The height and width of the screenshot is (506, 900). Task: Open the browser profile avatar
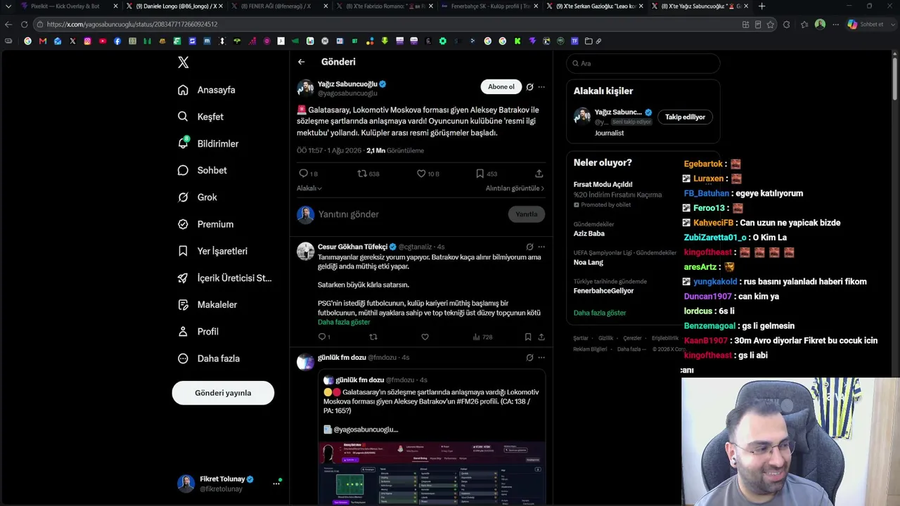click(x=820, y=25)
